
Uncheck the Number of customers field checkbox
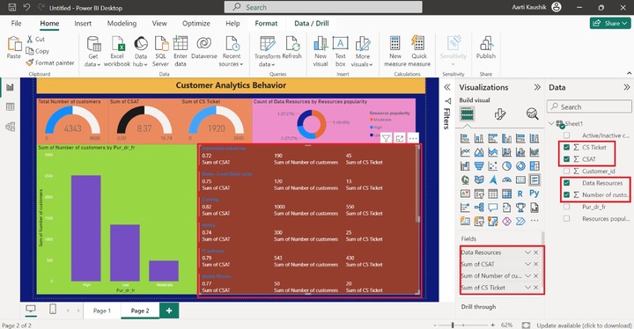566,194
